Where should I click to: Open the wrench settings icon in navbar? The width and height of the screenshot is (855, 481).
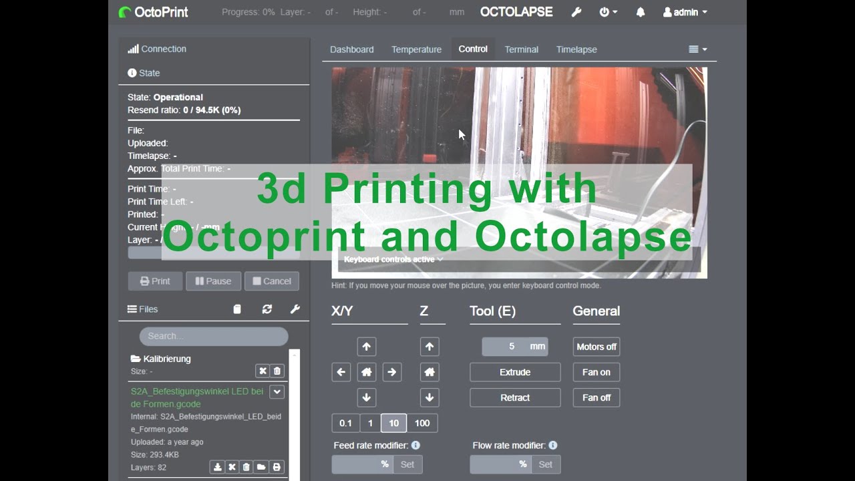[x=576, y=12]
